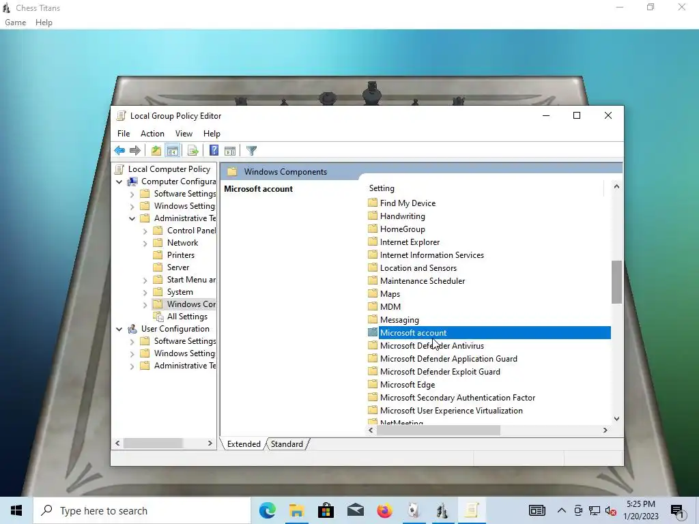
Task: Open the View menu
Action: (184, 134)
